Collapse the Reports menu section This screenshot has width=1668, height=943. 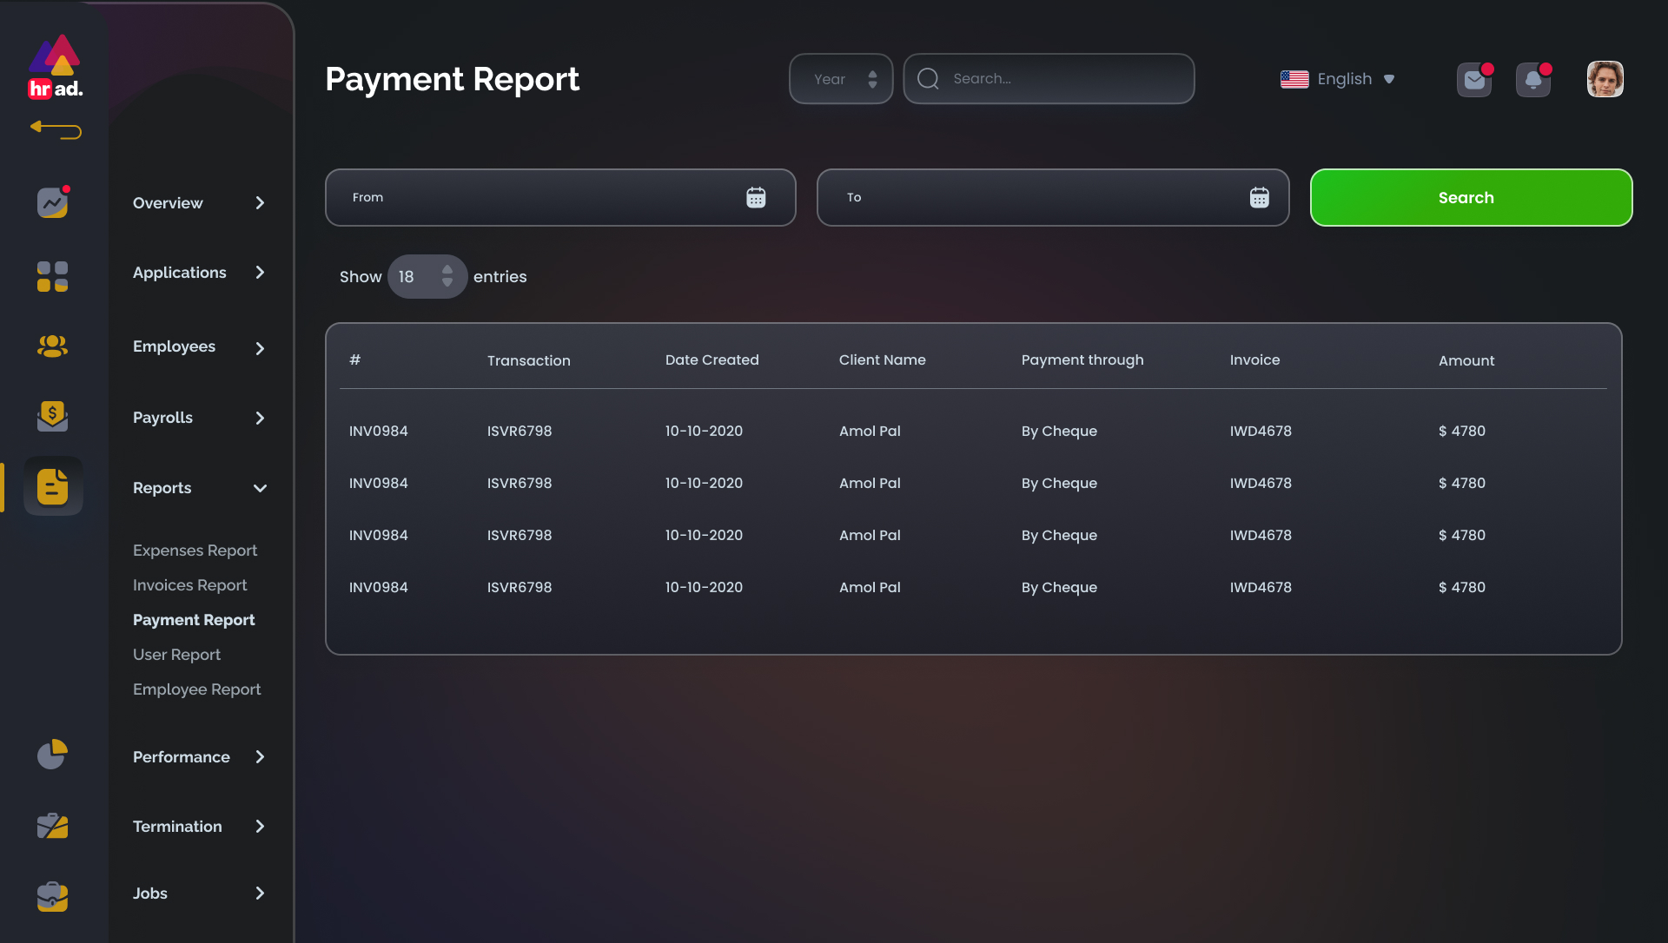point(260,488)
